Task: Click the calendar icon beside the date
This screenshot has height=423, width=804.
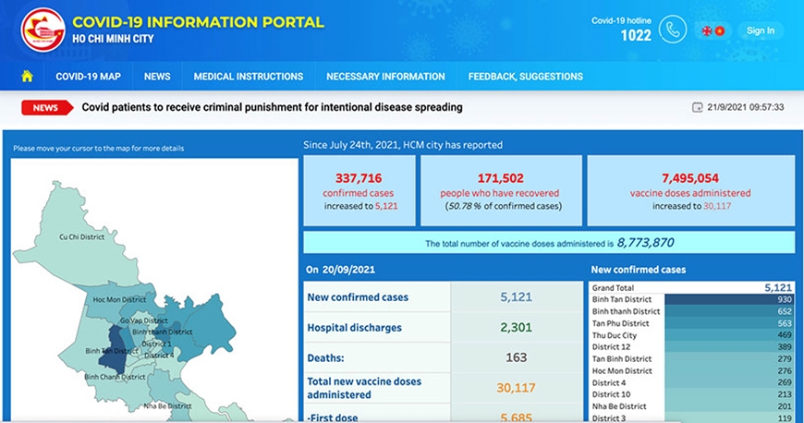Action: pyautogui.click(x=698, y=107)
